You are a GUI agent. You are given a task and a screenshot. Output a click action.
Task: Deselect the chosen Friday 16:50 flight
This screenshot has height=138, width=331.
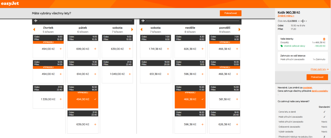(95, 99)
